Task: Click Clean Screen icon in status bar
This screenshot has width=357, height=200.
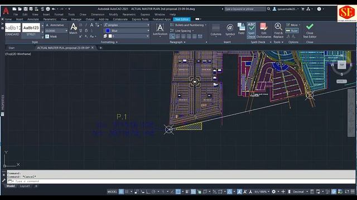Action: (347, 192)
